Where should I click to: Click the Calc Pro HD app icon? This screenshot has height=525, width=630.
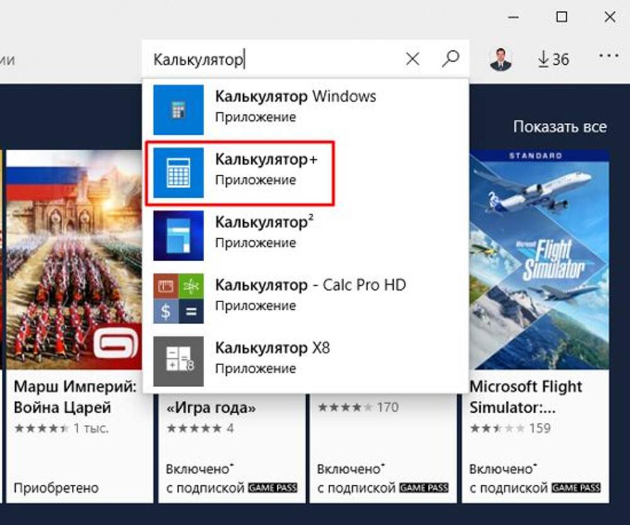(x=178, y=298)
